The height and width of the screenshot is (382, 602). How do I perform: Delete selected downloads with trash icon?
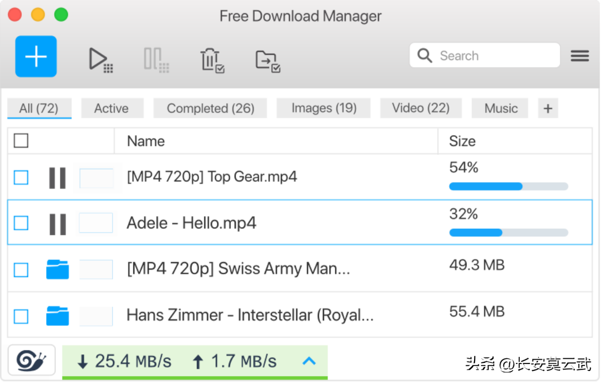(x=212, y=59)
